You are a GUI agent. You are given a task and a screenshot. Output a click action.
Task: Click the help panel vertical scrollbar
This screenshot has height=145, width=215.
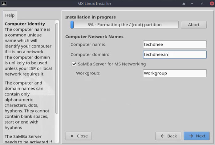(x=57, y=68)
